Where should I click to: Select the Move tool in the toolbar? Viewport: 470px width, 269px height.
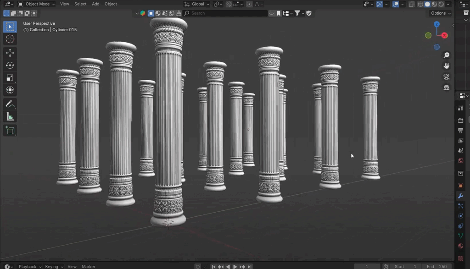point(10,53)
